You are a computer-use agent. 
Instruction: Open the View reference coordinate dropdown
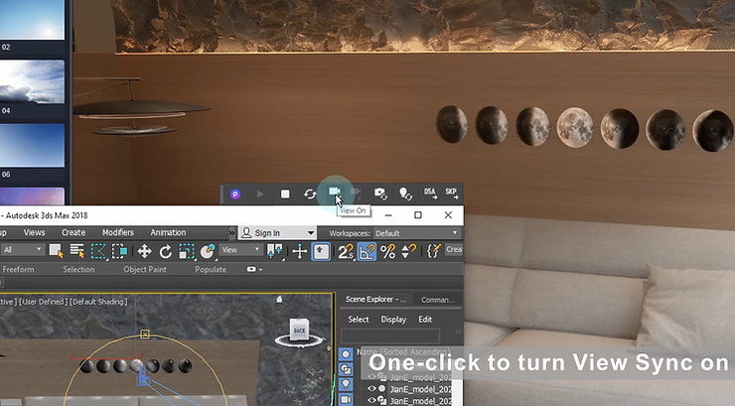[x=240, y=250]
